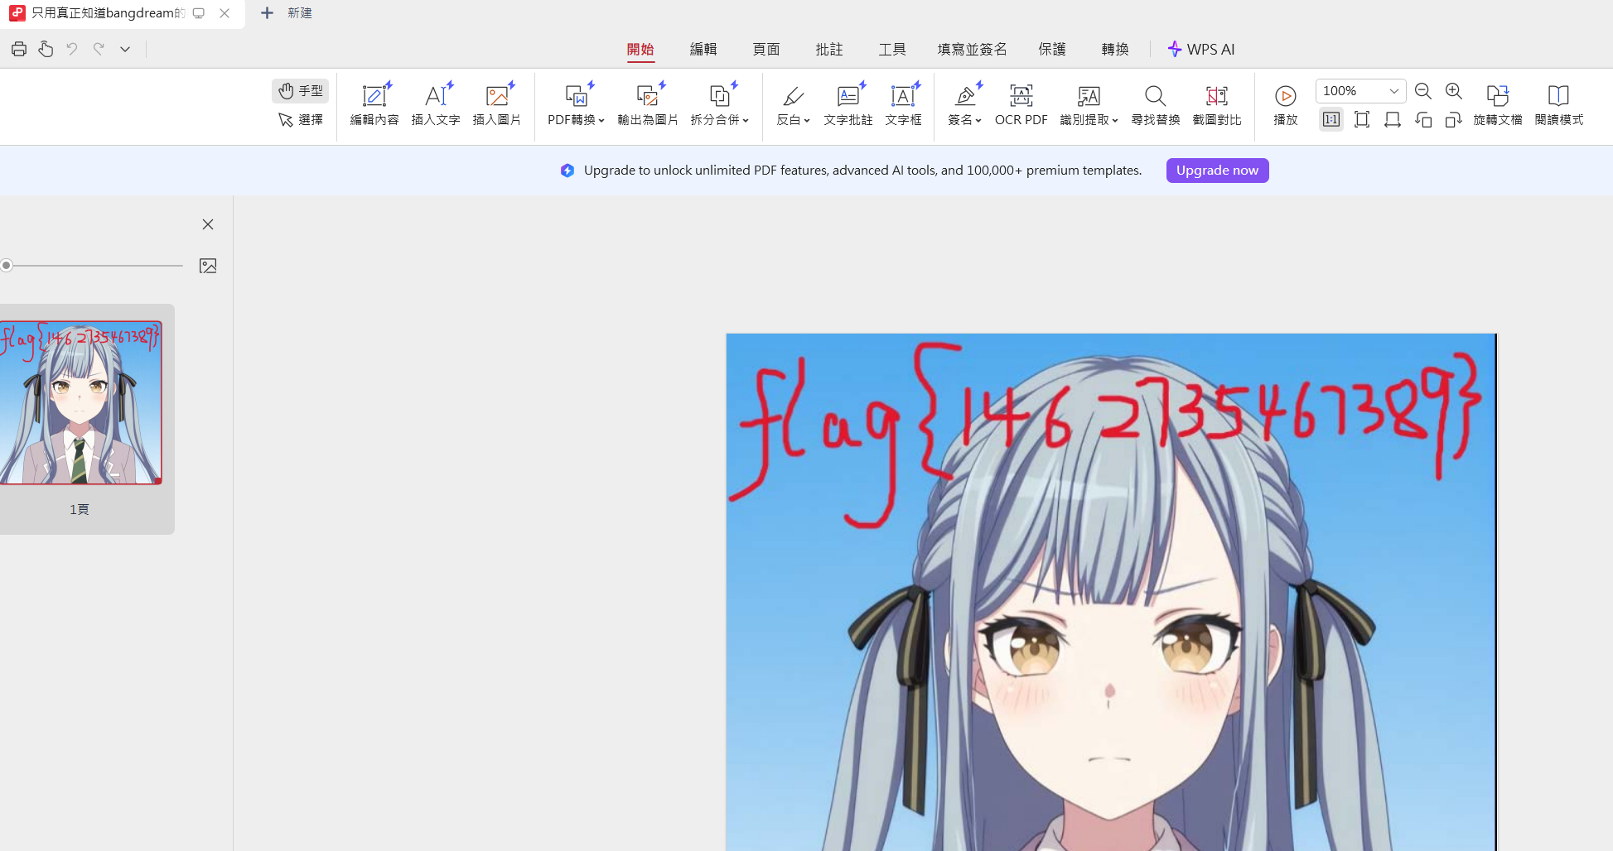Toggle the 選擇 selection tool

[301, 120]
